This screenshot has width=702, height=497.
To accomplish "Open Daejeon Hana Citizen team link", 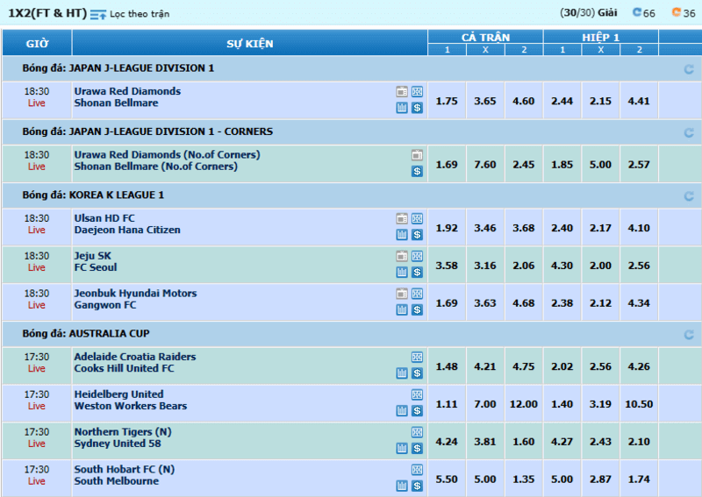I will pyautogui.click(x=127, y=230).
